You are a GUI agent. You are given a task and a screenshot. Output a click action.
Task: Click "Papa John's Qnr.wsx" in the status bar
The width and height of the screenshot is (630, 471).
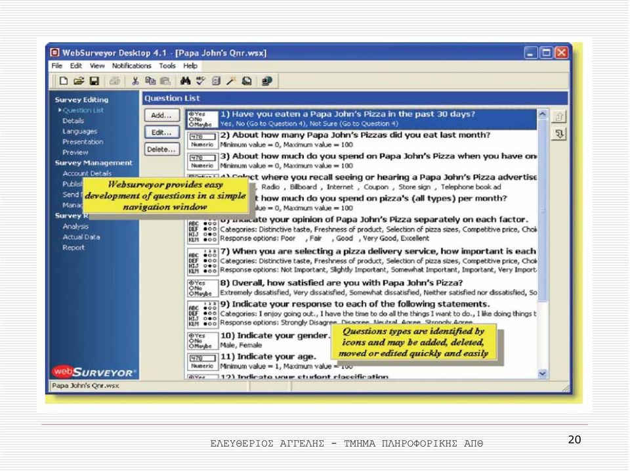click(x=85, y=386)
